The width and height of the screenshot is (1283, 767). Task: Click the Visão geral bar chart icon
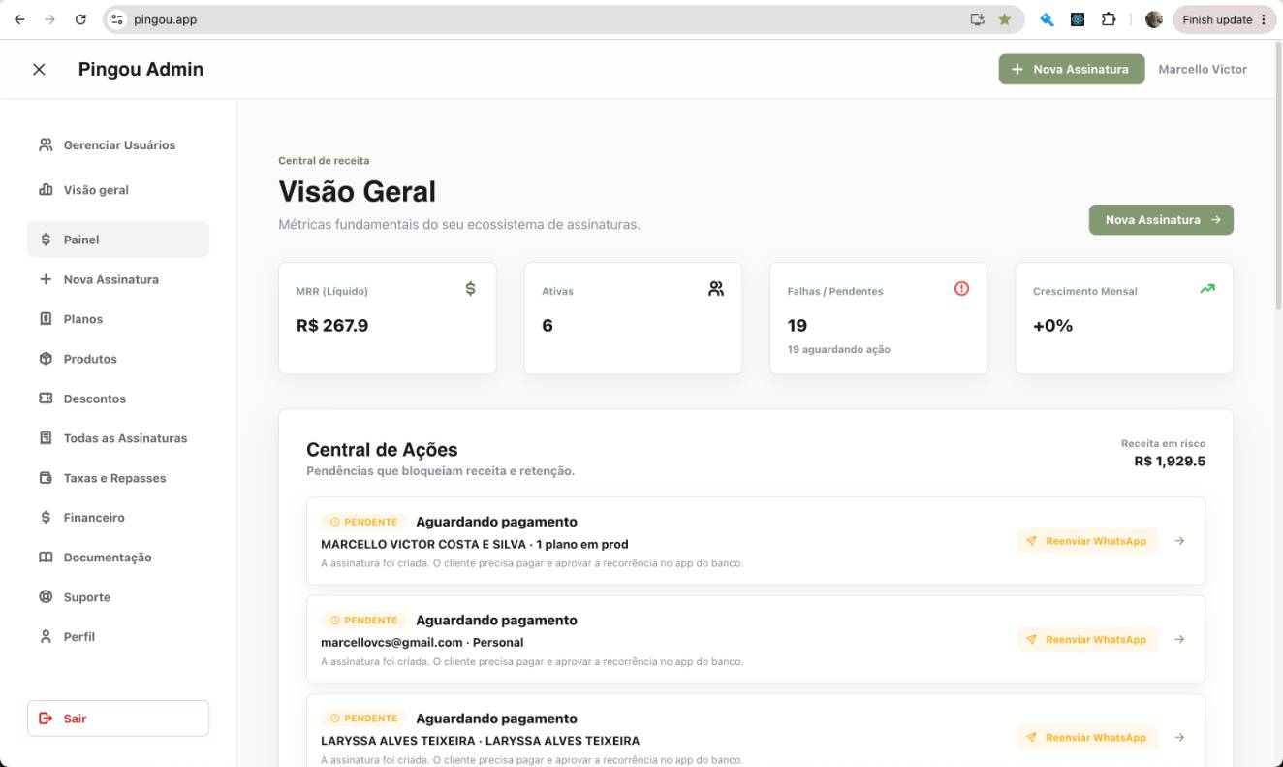pos(46,189)
